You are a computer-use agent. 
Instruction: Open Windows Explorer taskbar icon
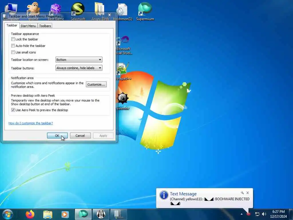tap(48, 214)
